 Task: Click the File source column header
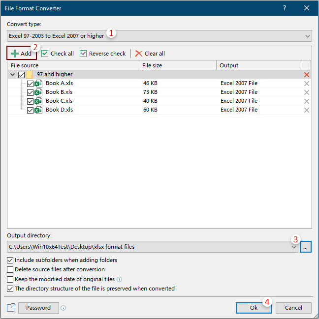tap(73, 65)
